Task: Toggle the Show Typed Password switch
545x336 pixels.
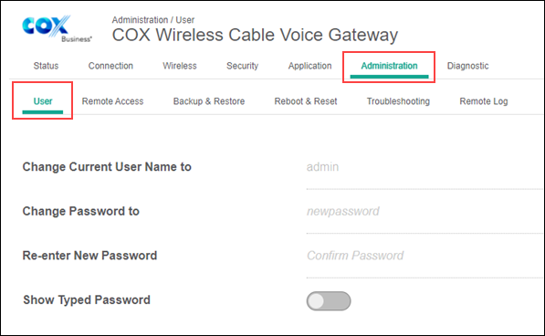Action: [x=329, y=300]
